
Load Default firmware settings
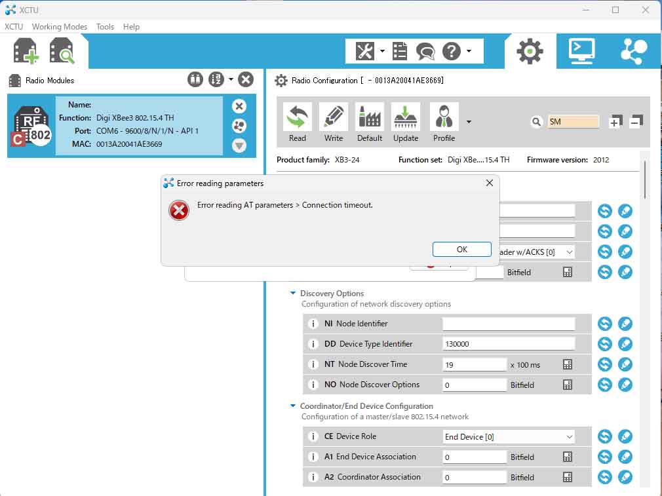[370, 123]
